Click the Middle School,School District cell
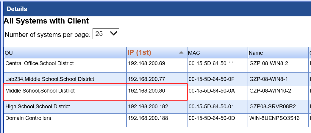The width and height of the screenshot is (311, 133). [x=40, y=91]
